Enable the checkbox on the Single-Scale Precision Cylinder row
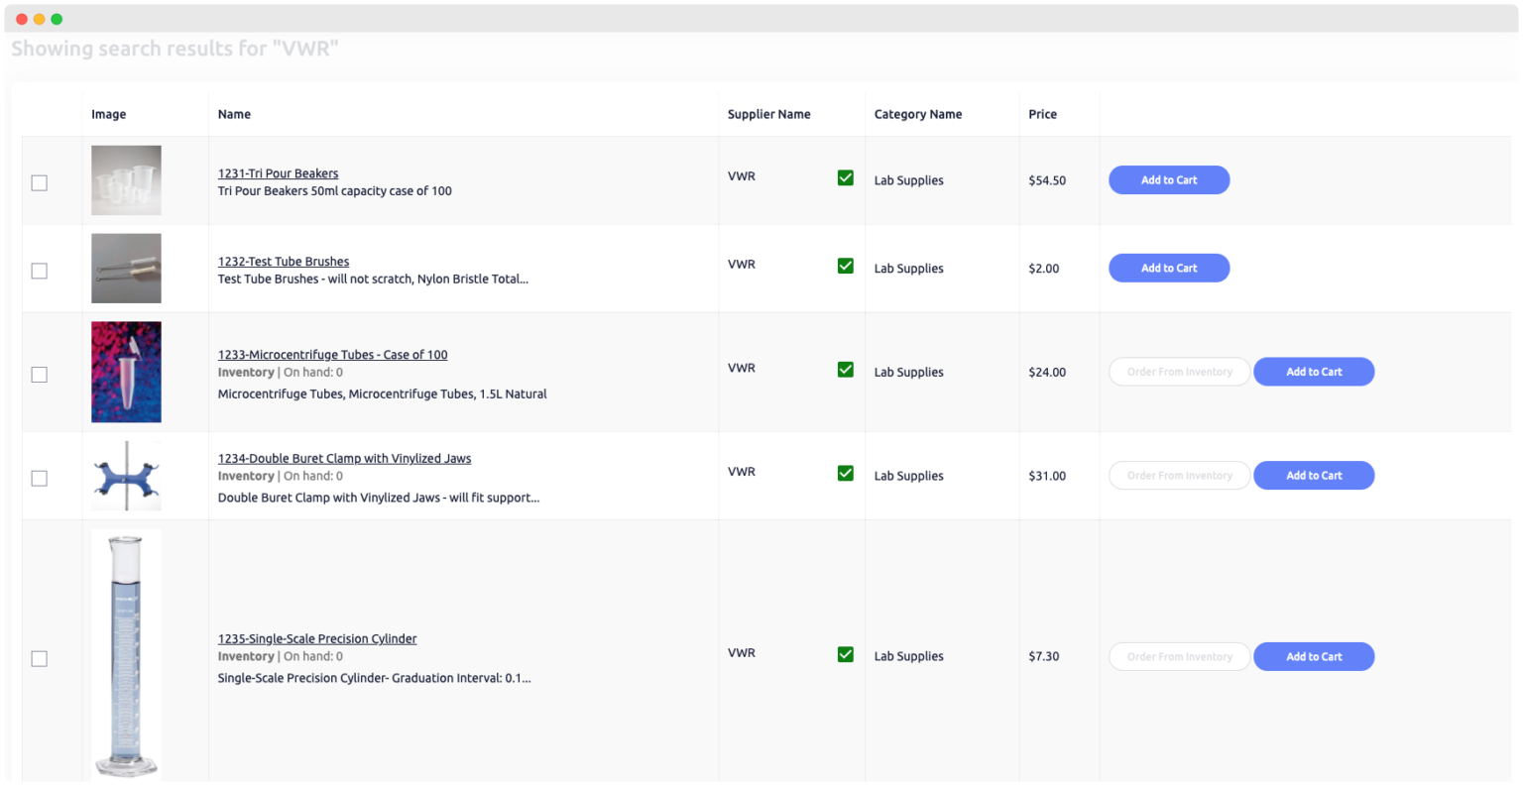The image size is (1523, 786). (39, 658)
